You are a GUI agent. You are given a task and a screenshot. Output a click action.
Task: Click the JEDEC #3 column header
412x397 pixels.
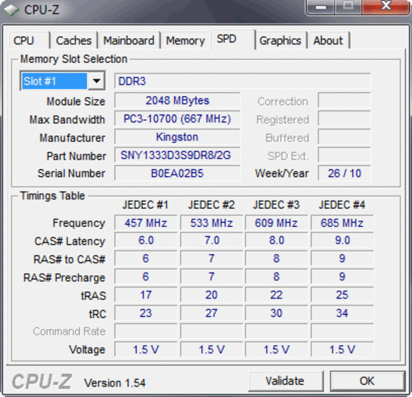276,205
